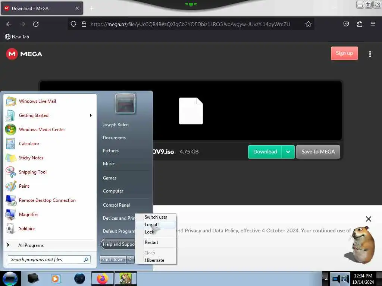Screen dimensions: 382x286
Task: Click the MEGA logo
Action: click(24, 54)
